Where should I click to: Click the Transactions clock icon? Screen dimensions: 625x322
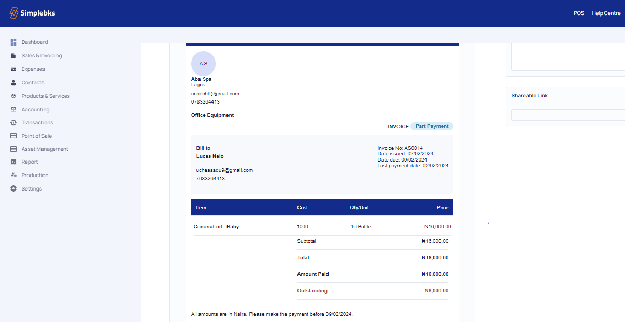point(13,123)
